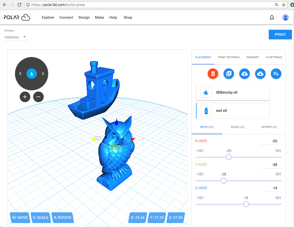Click the PRINT button
Screen dimensions: 294x227
(280, 35)
